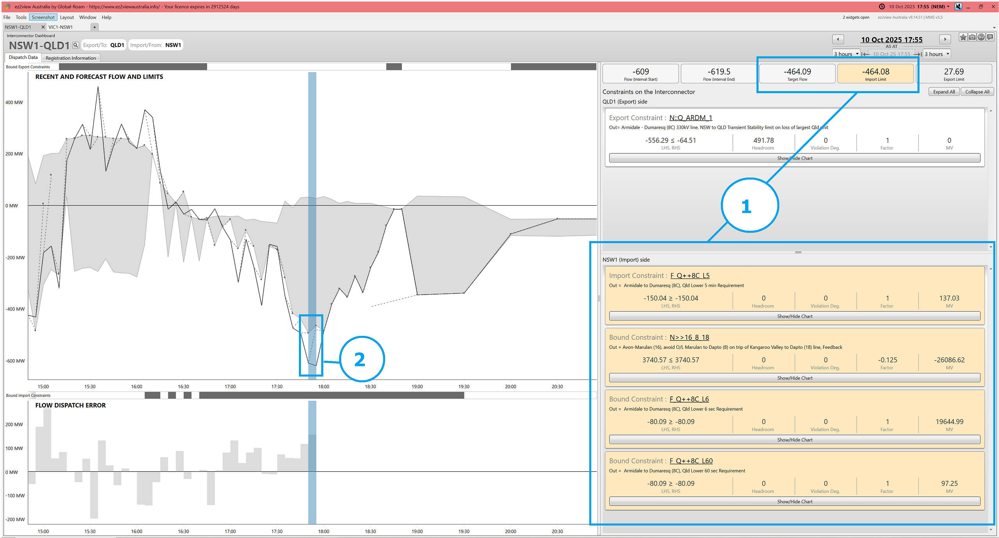Step to previous dispatch interval arrow
The width and height of the screenshot is (999, 538).
(x=838, y=39)
